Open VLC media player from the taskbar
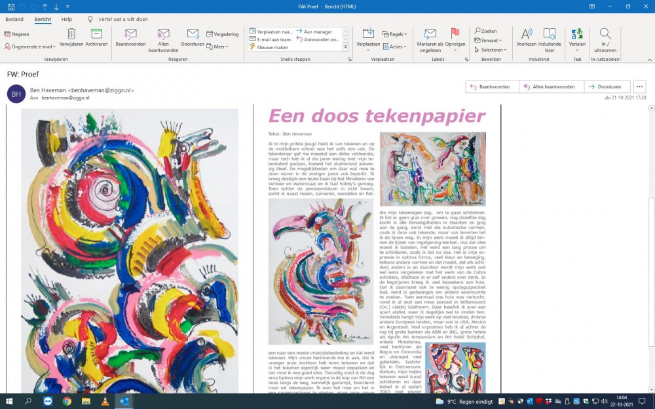The height and width of the screenshot is (409, 655). click(x=105, y=402)
